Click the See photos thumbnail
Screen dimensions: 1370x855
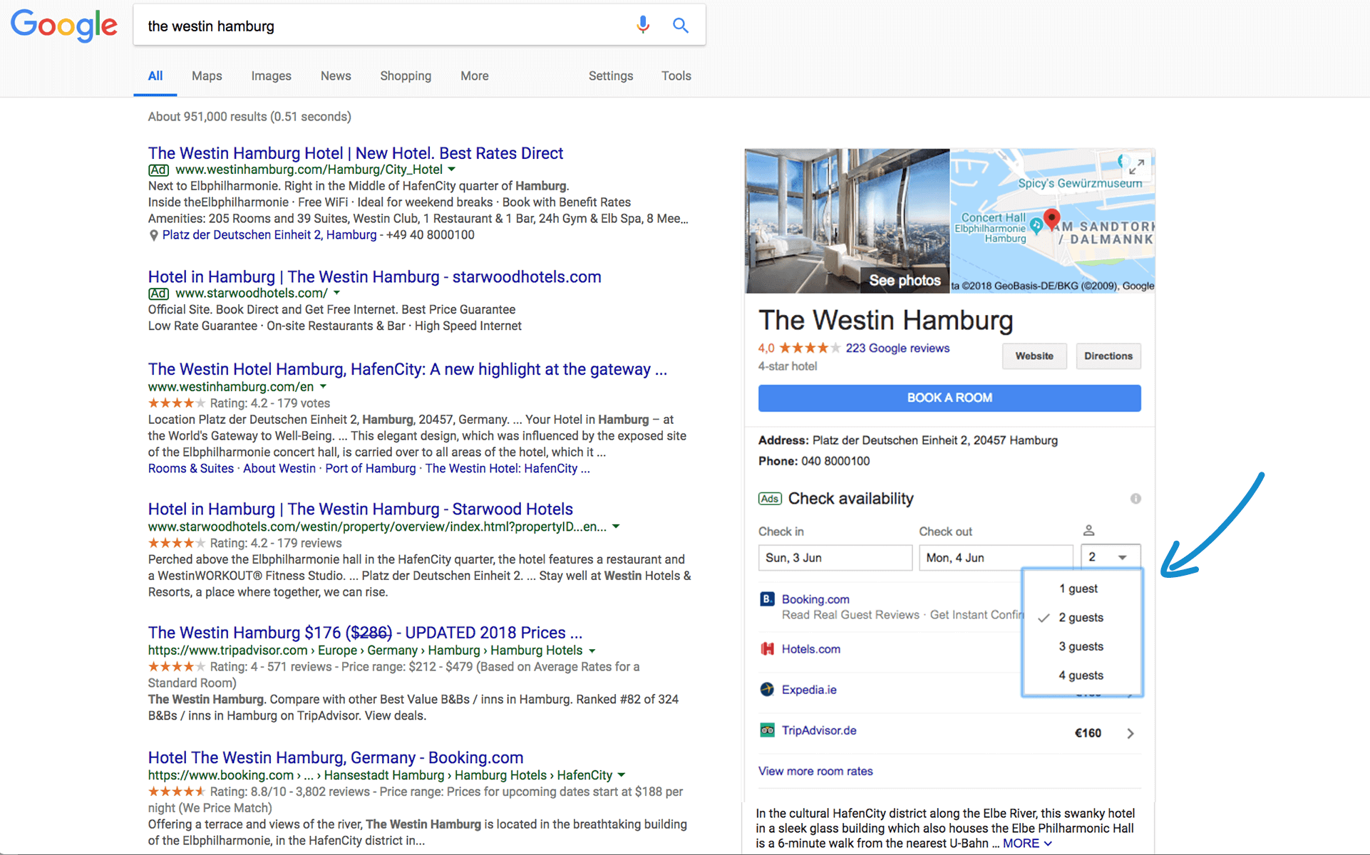pos(904,280)
